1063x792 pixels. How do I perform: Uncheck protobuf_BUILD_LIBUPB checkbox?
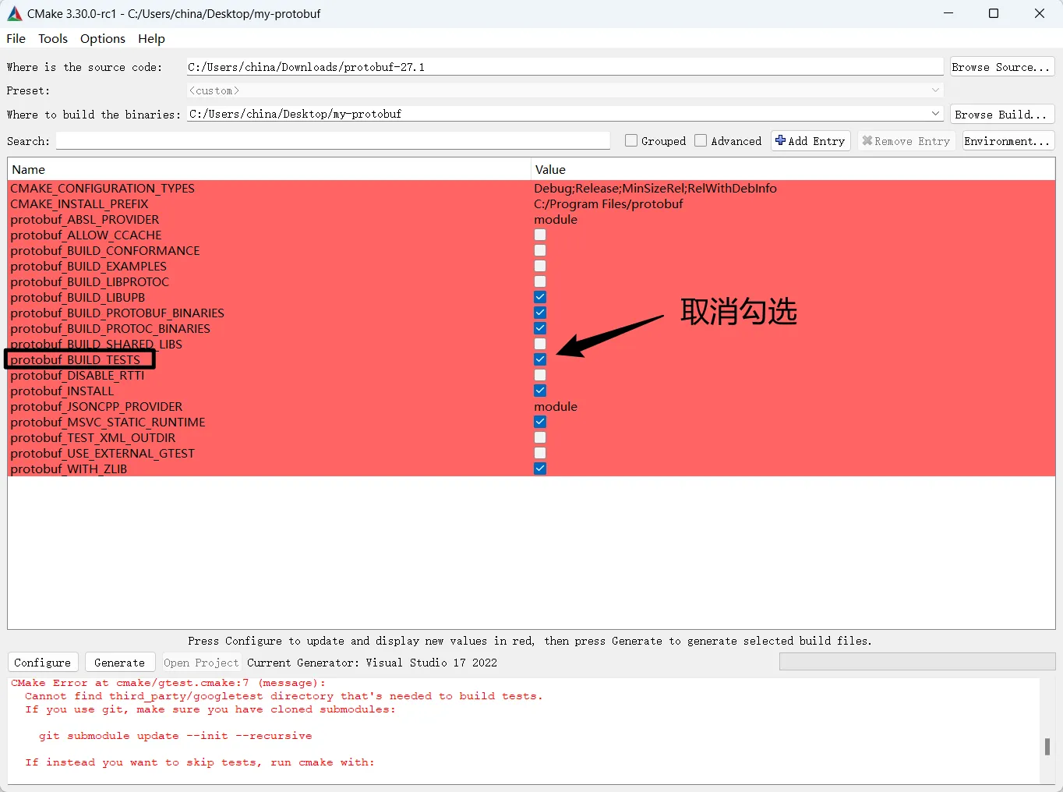pyautogui.click(x=540, y=297)
